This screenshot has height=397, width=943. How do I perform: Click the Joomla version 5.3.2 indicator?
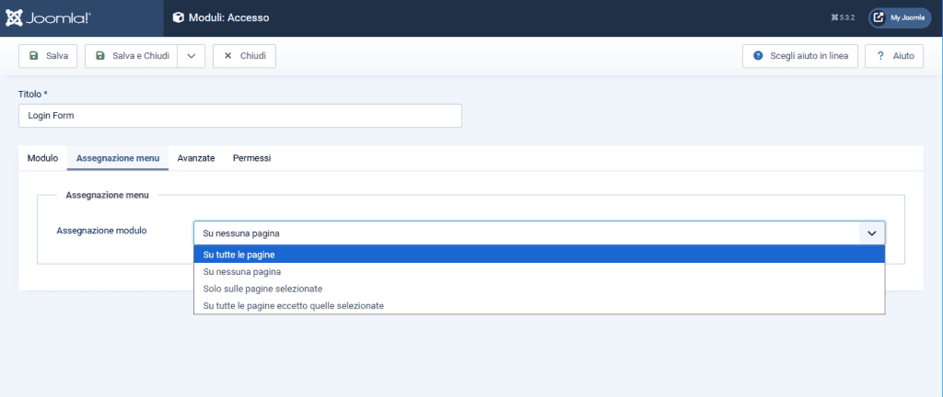click(x=841, y=17)
